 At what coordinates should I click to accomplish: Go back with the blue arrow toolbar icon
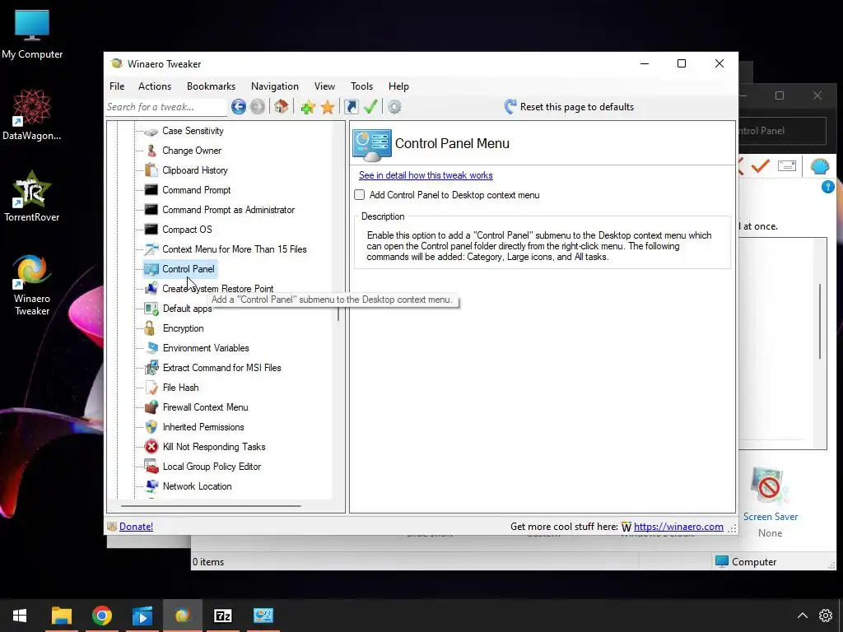[239, 106]
